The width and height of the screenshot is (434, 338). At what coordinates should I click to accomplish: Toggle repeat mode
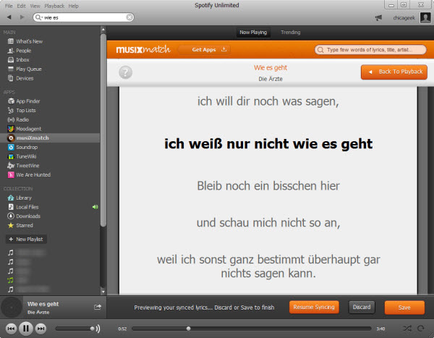pos(421,329)
